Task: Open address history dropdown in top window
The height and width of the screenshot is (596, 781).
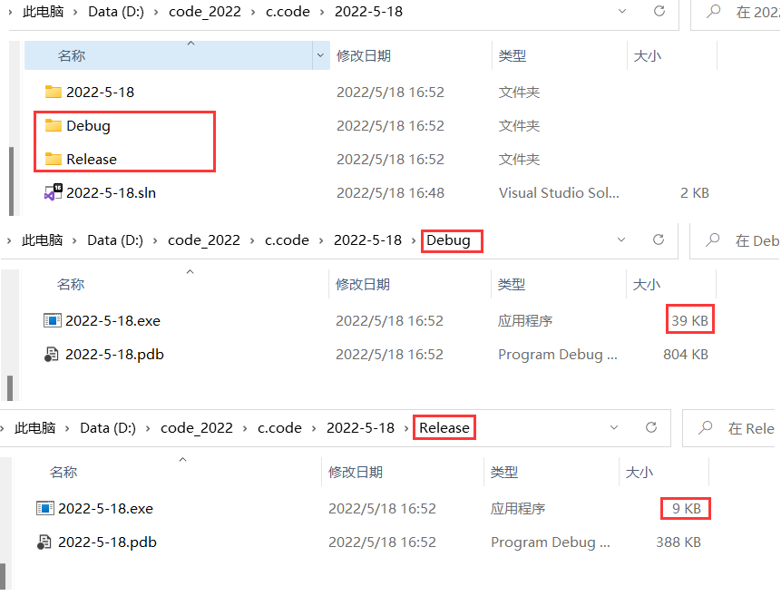Action: pyautogui.click(x=622, y=11)
